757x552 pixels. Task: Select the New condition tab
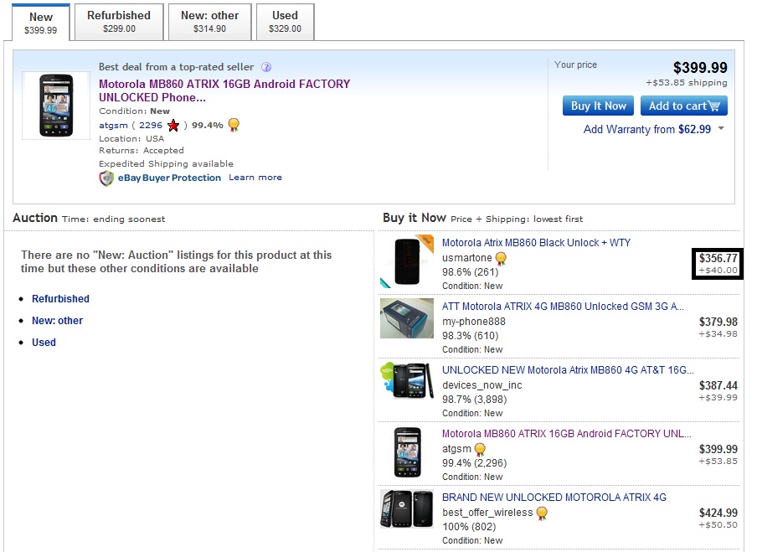pos(41,23)
